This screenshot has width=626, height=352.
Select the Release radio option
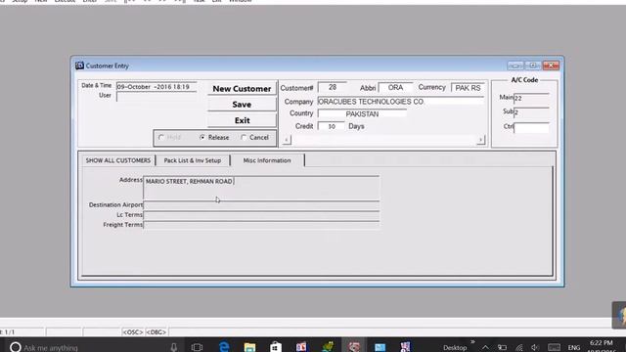214,137
